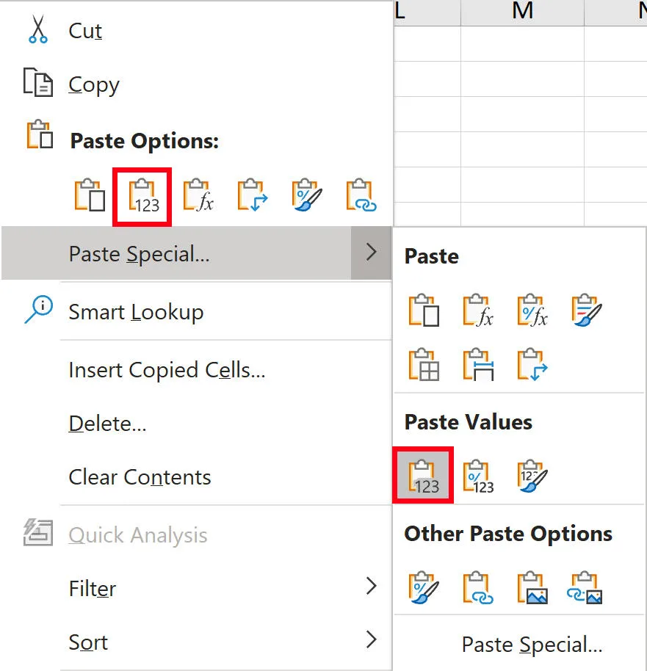
Task: Click the Transpose icon in the submenu's Paste section
Action: pos(532,365)
